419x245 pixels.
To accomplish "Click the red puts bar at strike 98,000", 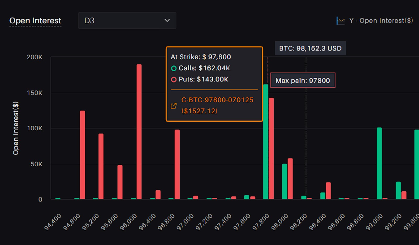I will [x=290, y=179].
